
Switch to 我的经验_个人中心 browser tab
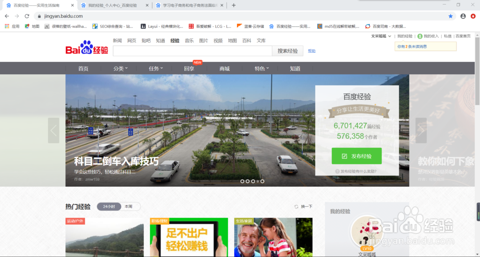click(115, 5)
